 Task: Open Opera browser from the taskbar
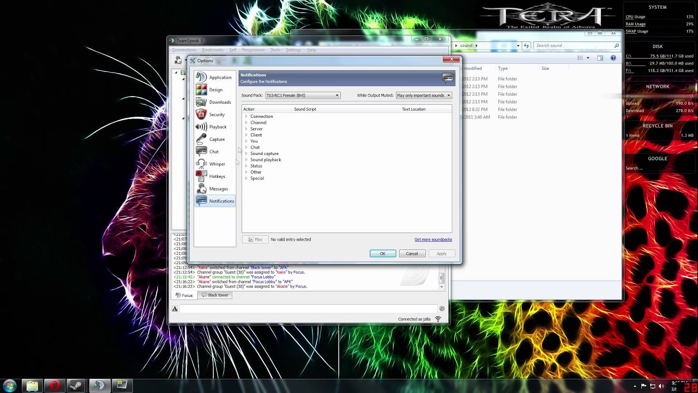click(55, 386)
